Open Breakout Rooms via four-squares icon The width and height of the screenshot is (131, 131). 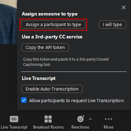[x=48, y=119]
